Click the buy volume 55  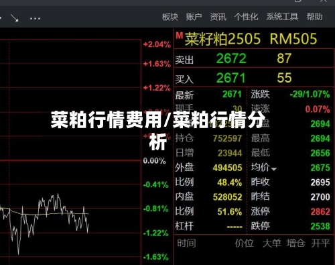[284, 78]
